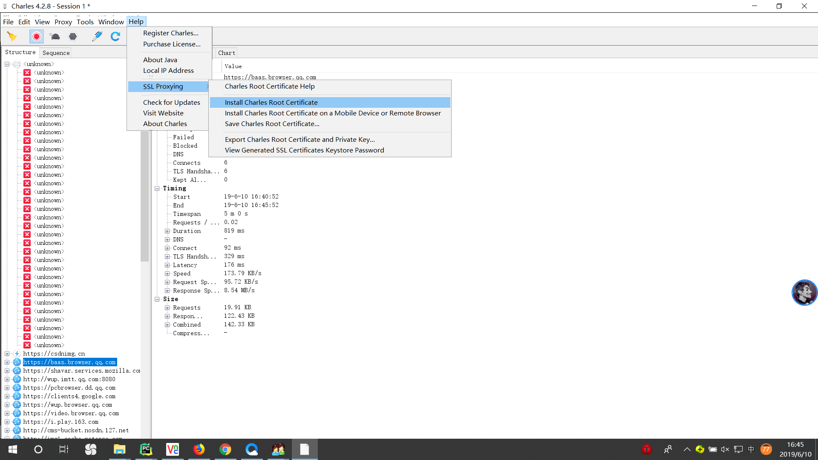Expand the https://csdnimg.cn tree node
The width and height of the screenshot is (818, 460).
coord(7,354)
